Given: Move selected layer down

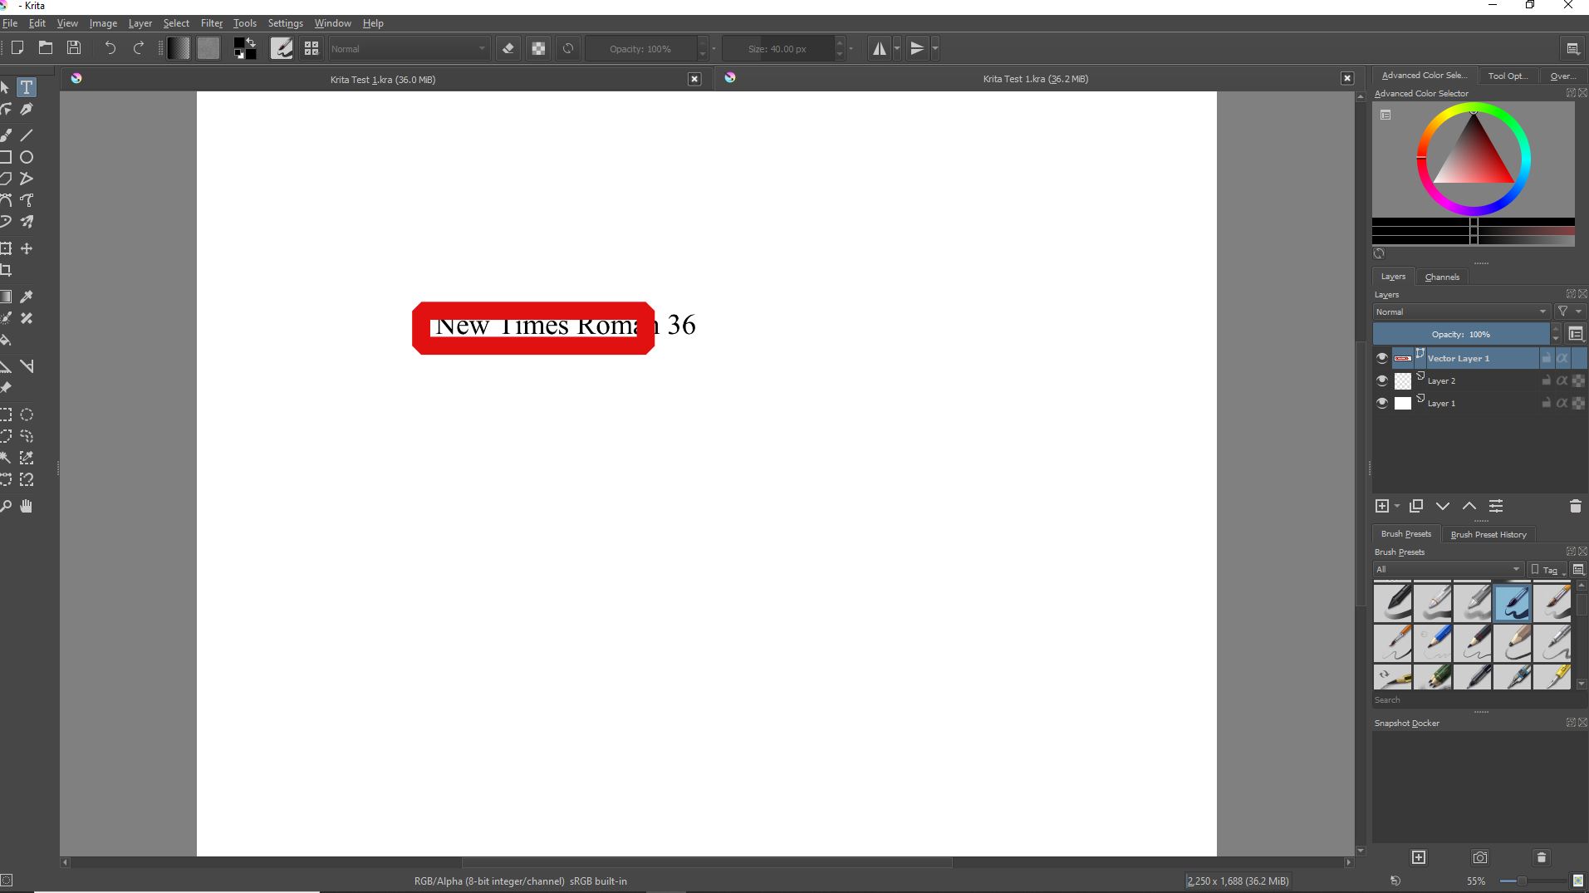Looking at the screenshot, I should tap(1443, 506).
